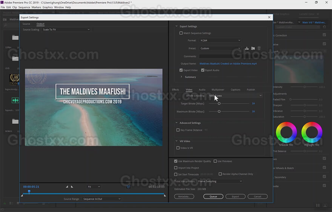This screenshot has width=332, height=212.
Task: Open the Format H.264 dropdown
Action: pos(220,40)
